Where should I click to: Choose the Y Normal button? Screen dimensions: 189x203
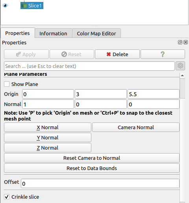[x=48, y=137]
